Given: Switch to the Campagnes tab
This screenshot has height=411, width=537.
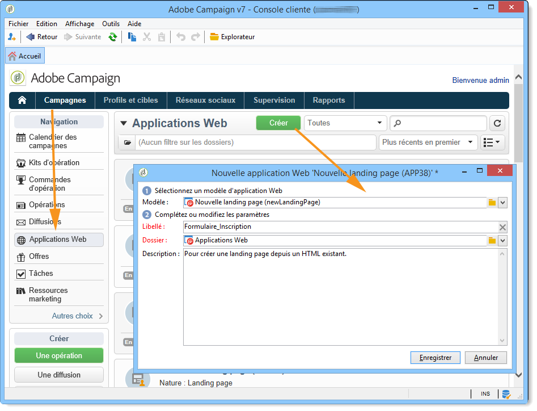Looking at the screenshot, I should tap(65, 100).
